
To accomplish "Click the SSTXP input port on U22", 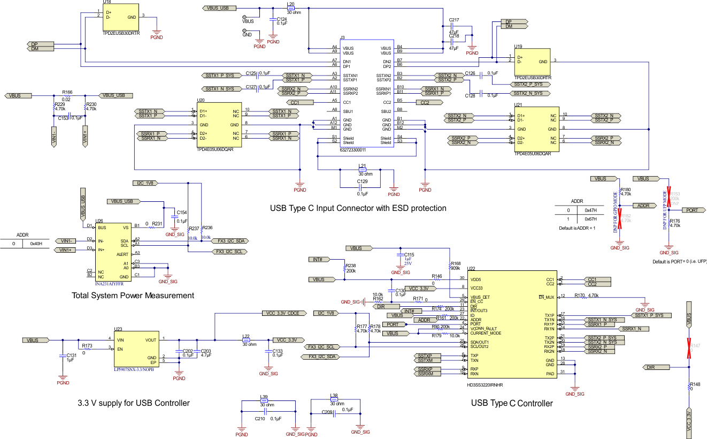I will click(427, 355).
